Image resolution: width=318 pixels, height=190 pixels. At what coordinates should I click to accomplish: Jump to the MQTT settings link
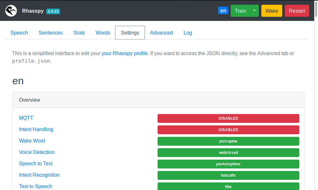coord(26,118)
